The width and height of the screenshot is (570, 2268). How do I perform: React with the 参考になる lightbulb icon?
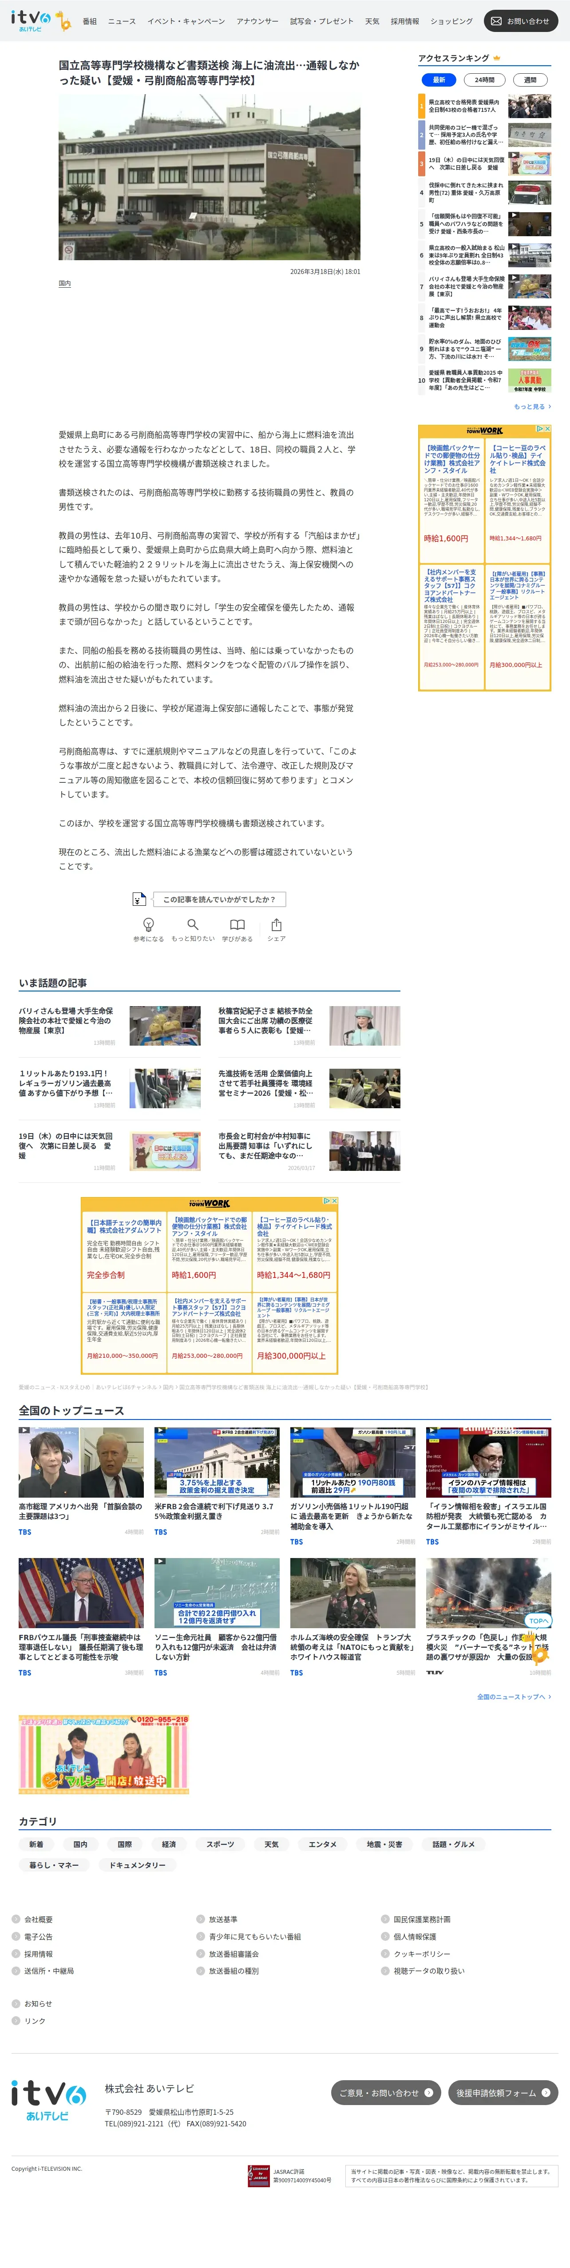149,924
